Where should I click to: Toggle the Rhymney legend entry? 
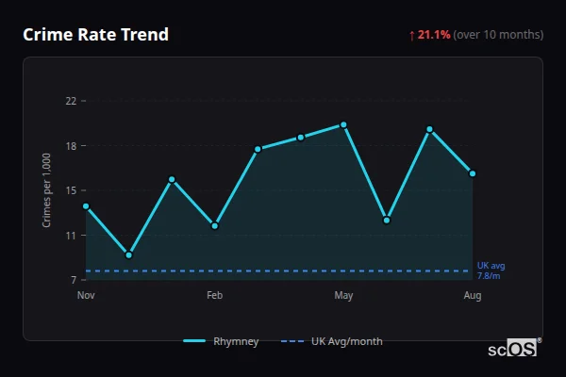(221, 341)
